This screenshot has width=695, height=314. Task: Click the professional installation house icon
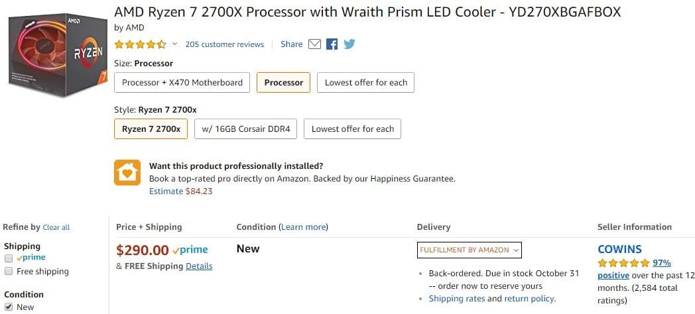127,172
